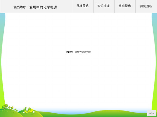This screenshot has height=117, width=157.
Task: Click the page number -1- box
Action: (x=152, y=113)
